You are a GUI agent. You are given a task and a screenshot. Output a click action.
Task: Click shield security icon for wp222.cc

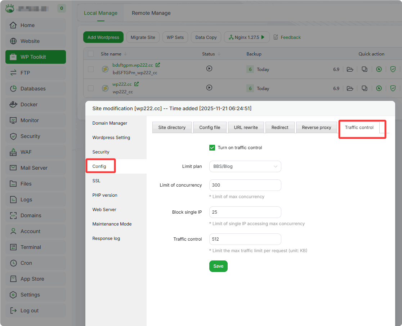pyautogui.click(x=393, y=88)
